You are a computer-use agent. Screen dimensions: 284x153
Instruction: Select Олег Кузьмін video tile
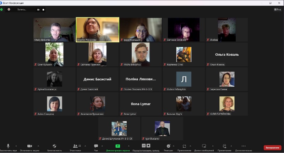click(55, 55)
